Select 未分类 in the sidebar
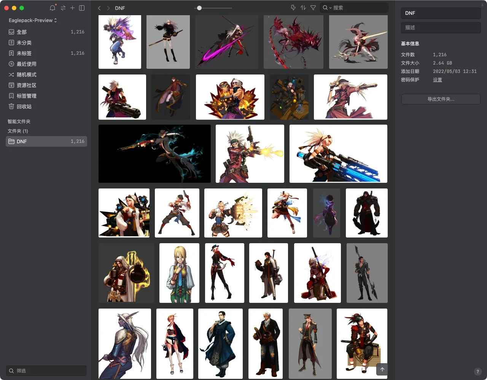The image size is (487, 380). coord(46,43)
